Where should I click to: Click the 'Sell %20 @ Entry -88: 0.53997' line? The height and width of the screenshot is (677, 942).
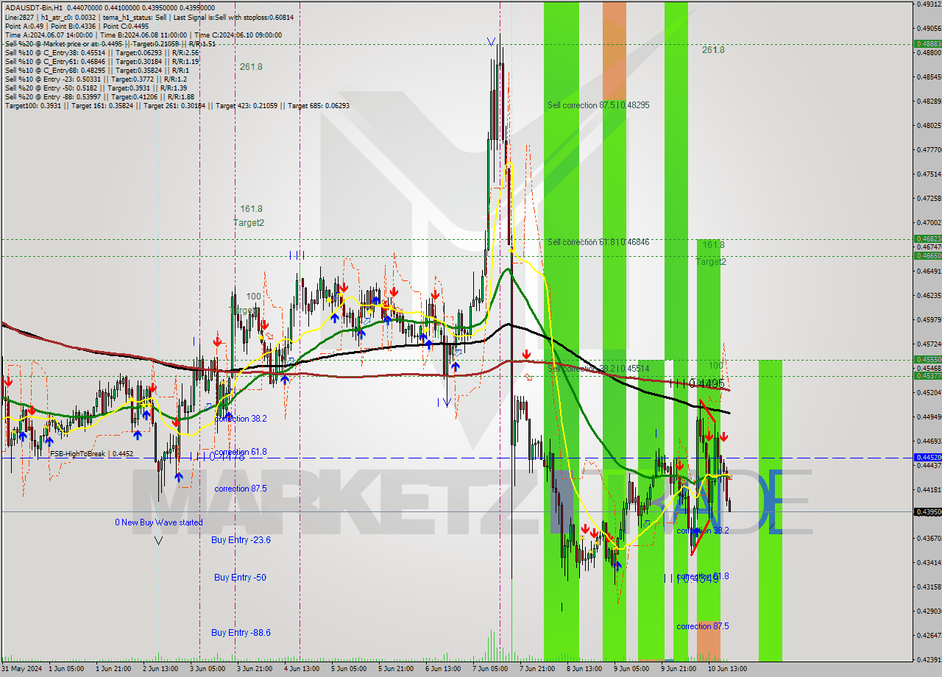[x=99, y=96]
